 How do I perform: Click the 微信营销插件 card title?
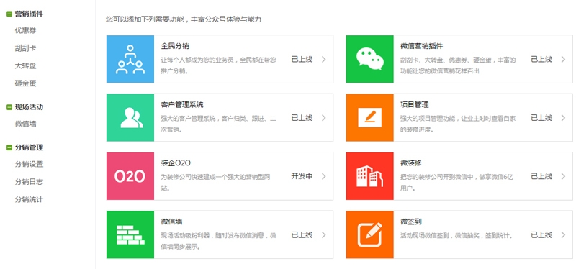pos(421,47)
